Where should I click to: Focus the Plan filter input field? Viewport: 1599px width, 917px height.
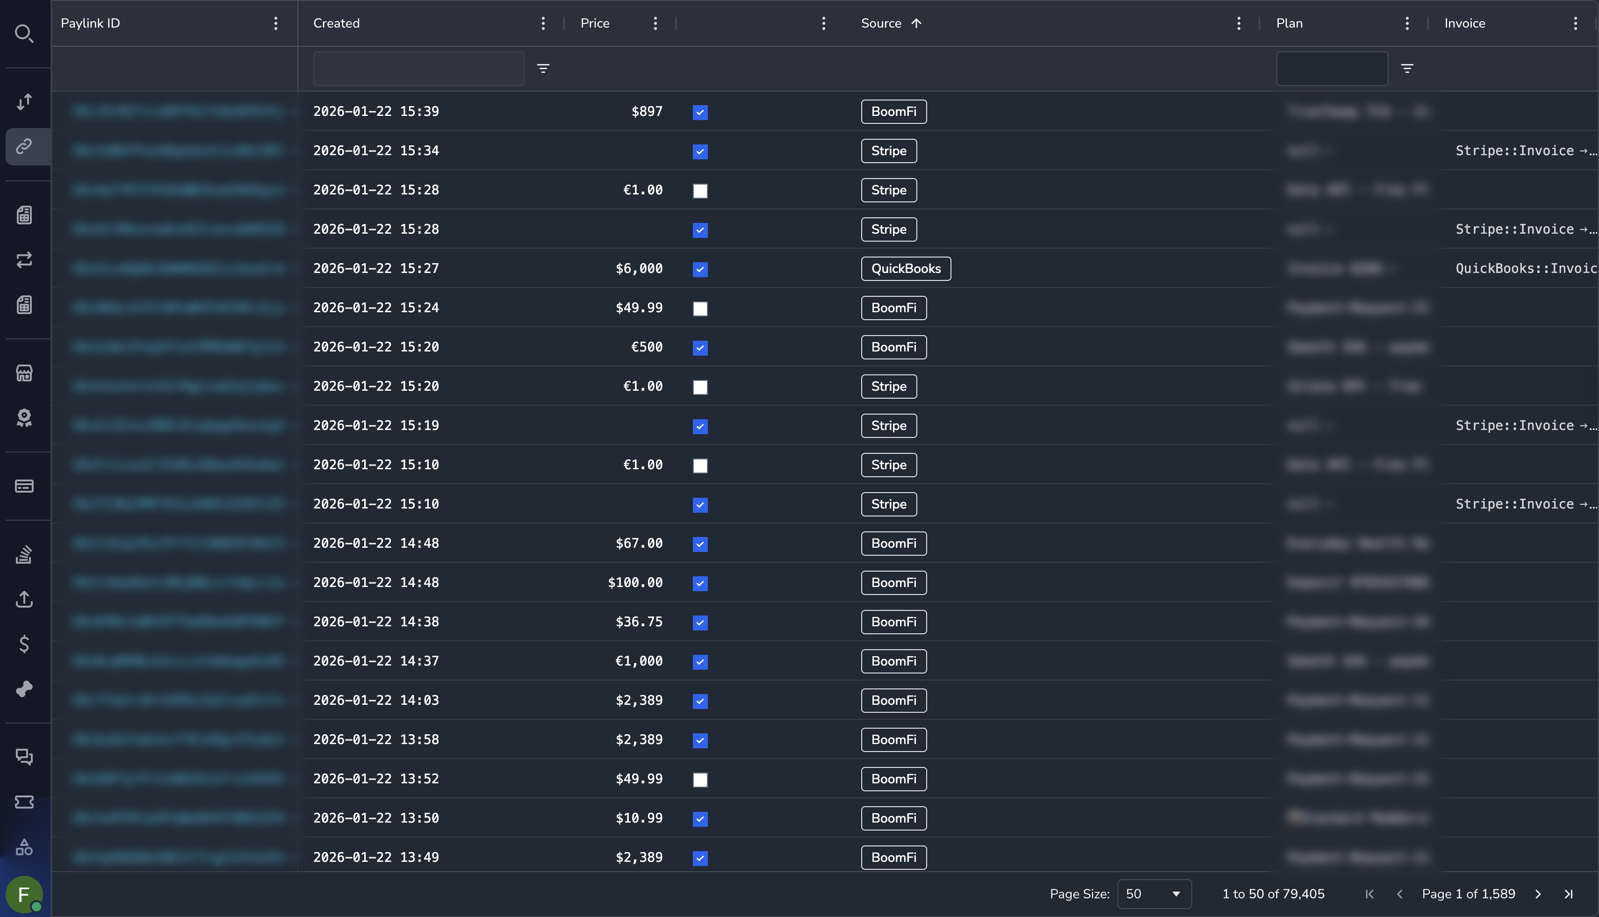[1332, 68]
